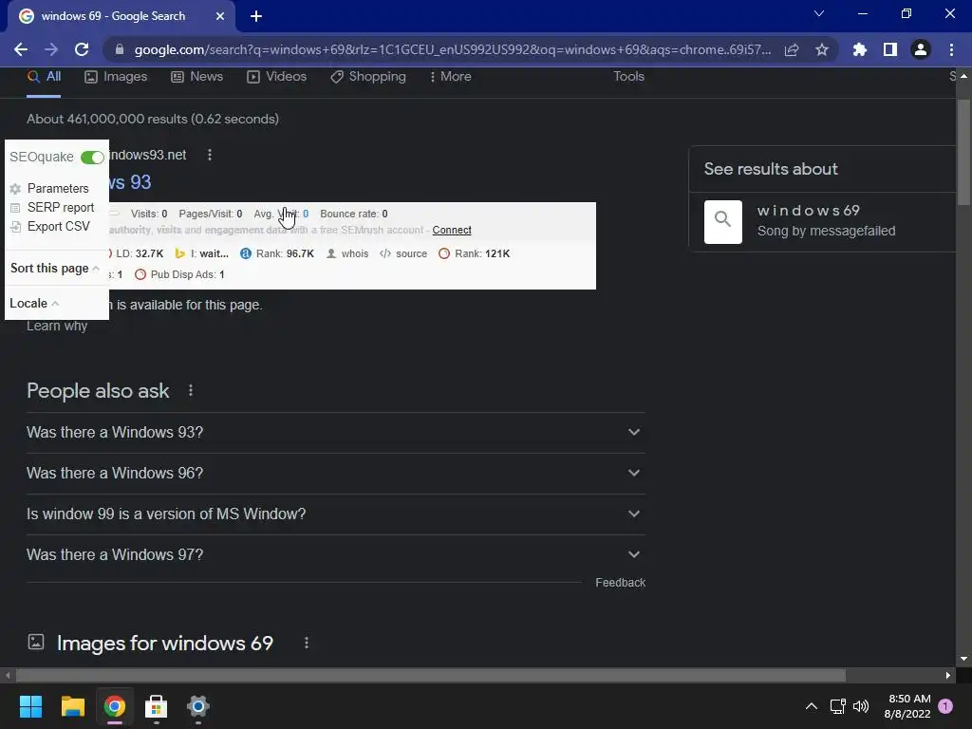Click the whois person icon
Image resolution: width=972 pixels, height=729 pixels.
point(331,253)
